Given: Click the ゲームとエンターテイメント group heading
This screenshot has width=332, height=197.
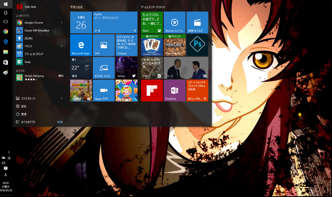Looking at the screenshot, I should coord(153,7).
